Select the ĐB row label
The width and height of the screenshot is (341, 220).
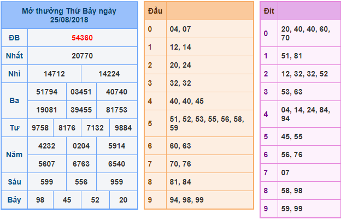pyautogui.click(x=14, y=38)
